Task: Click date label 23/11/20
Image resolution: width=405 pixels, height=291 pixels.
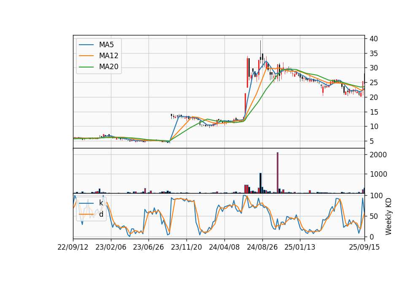Action: pyautogui.click(x=186, y=248)
